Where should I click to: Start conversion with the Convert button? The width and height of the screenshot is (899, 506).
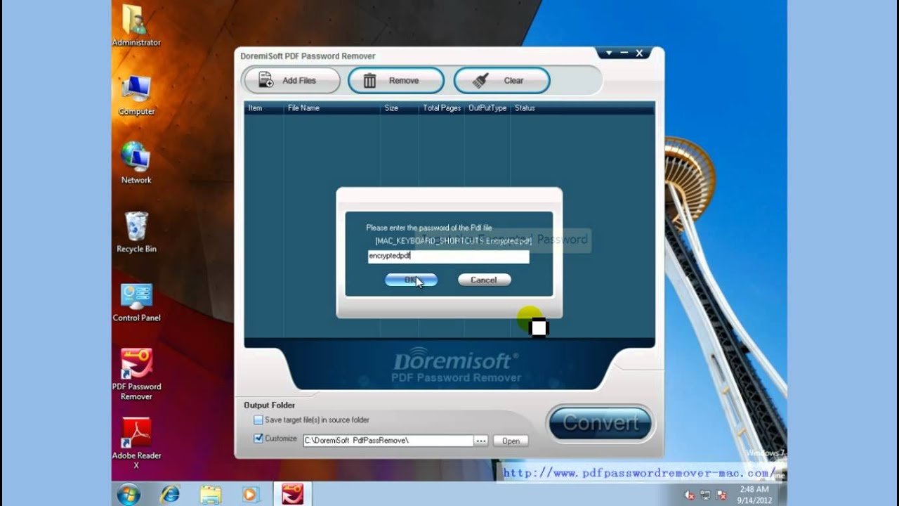(x=601, y=423)
